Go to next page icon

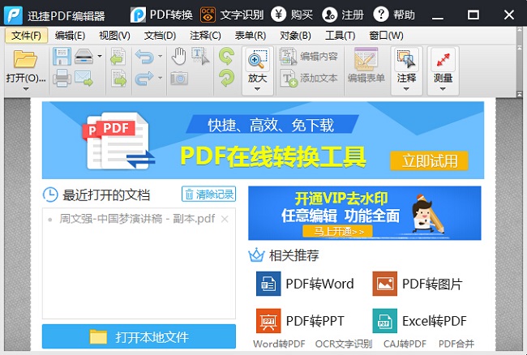click(x=118, y=79)
